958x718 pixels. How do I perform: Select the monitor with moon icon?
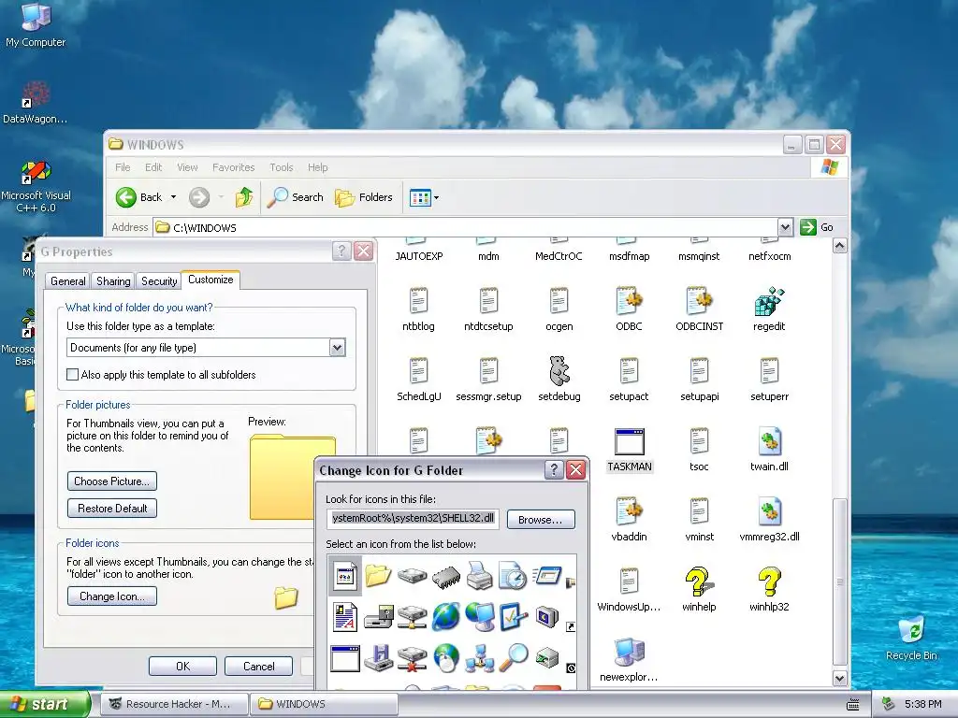(547, 617)
